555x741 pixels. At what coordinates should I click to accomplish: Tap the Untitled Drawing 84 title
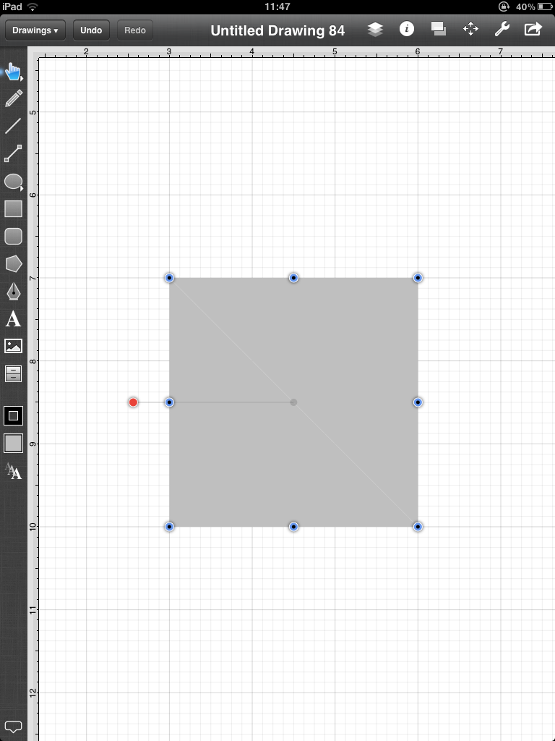tap(277, 30)
